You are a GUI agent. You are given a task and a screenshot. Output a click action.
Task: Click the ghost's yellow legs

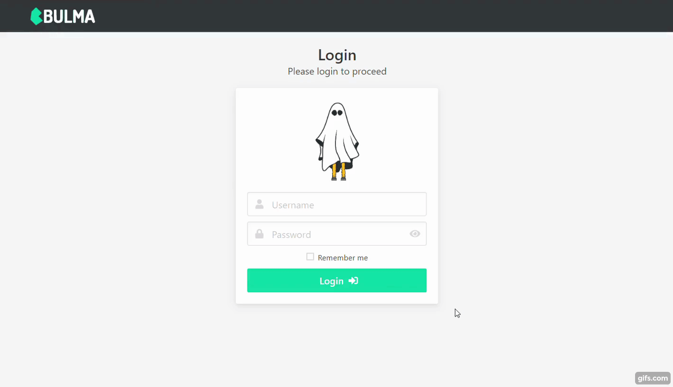338,171
